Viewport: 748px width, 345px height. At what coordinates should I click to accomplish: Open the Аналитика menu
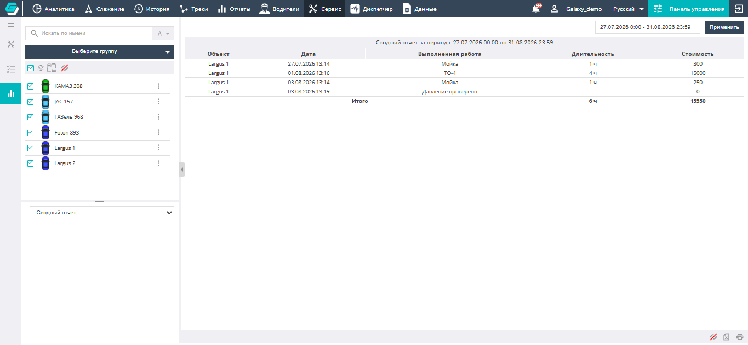point(53,9)
